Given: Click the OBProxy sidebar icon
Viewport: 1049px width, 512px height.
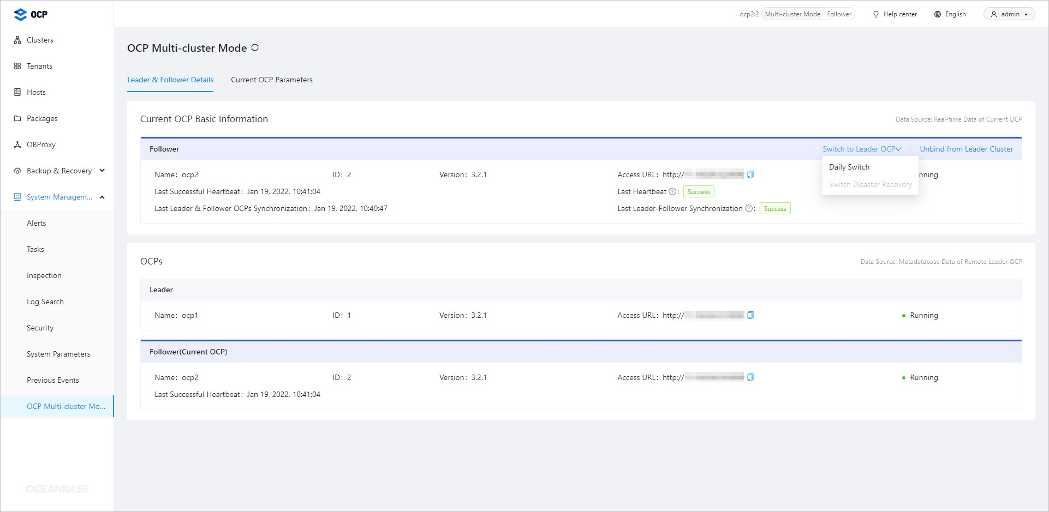Looking at the screenshot, I should (17, 144).
